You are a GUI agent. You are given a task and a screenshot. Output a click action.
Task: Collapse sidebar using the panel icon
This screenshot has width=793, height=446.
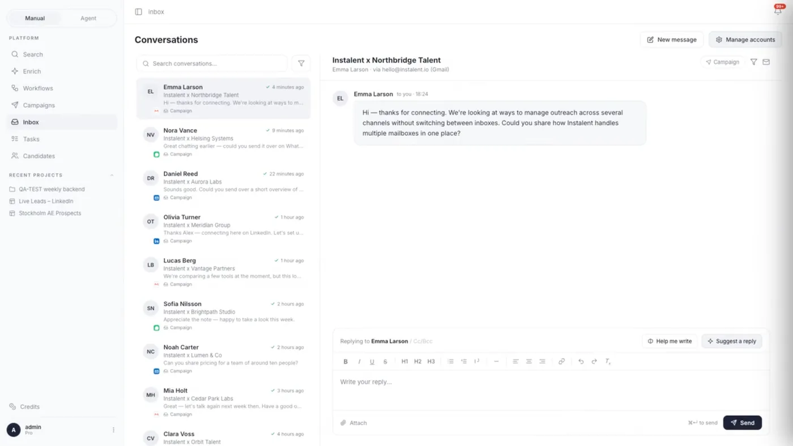click(138, 11)
